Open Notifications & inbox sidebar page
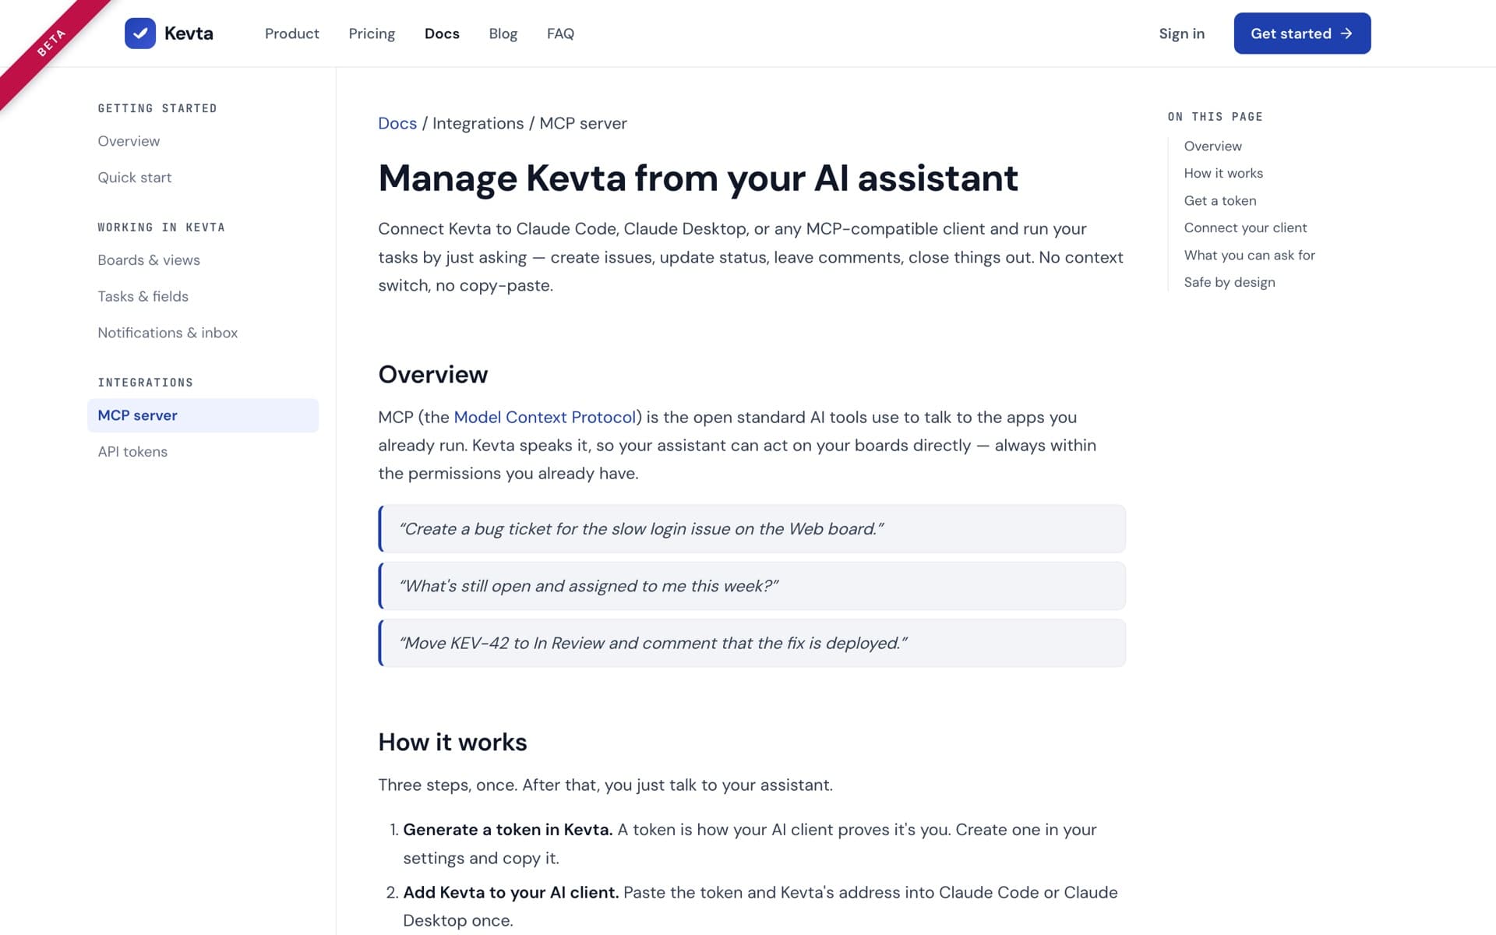The width and height of the screenshot is (1496, 935). pos(168,333)
